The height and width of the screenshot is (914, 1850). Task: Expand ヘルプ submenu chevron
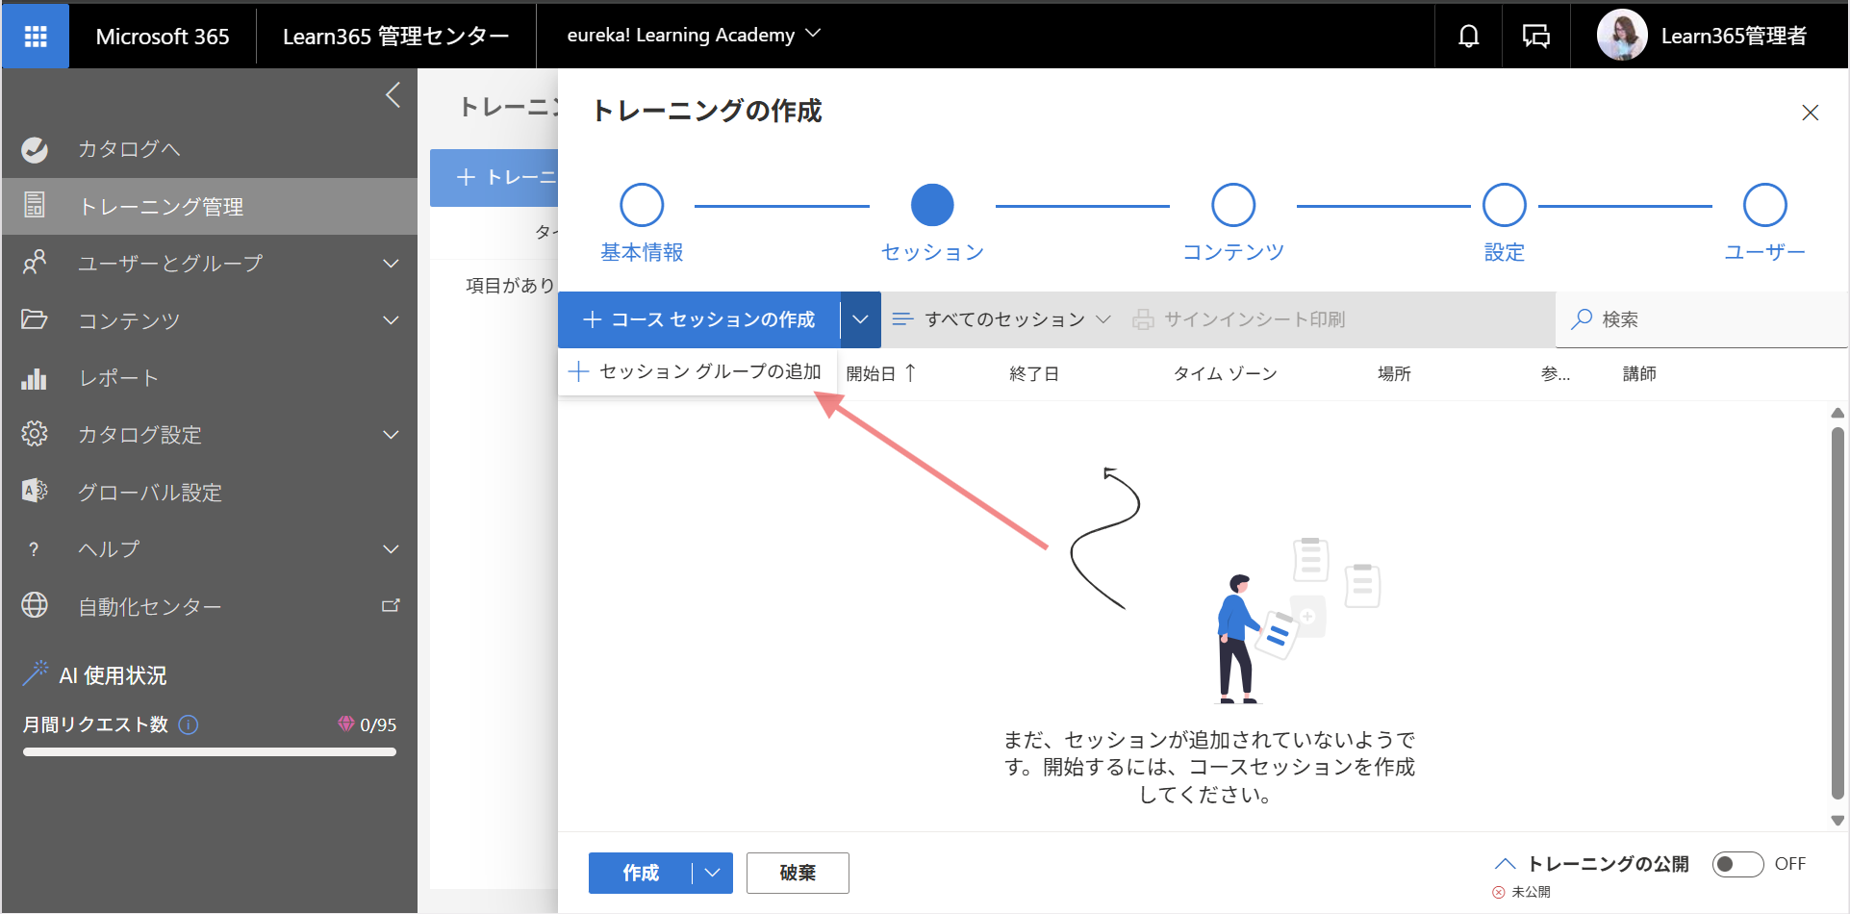point(391,548)
